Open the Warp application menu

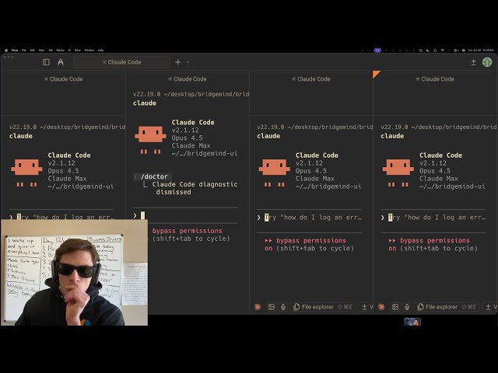tap(15, 50)
